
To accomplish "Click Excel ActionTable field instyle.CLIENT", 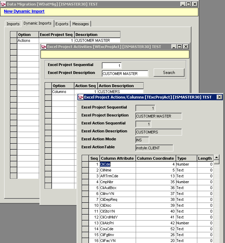I will point(154,148).
